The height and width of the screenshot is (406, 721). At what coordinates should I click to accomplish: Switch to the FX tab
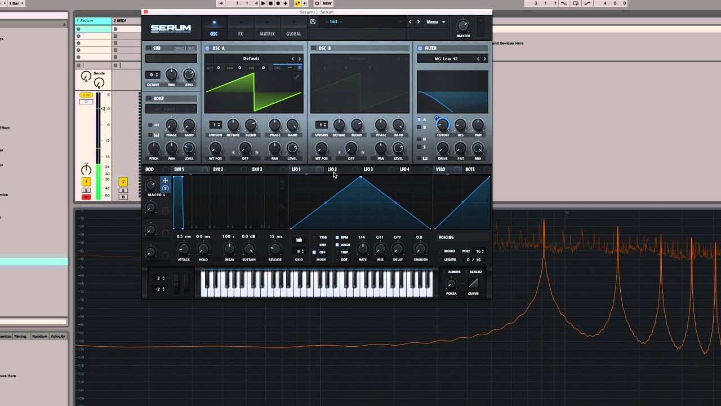(x=241, y=34)
